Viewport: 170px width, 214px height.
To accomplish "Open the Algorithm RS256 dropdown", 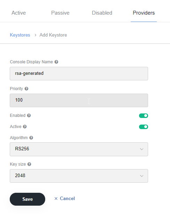I will (x=79, y=149).
